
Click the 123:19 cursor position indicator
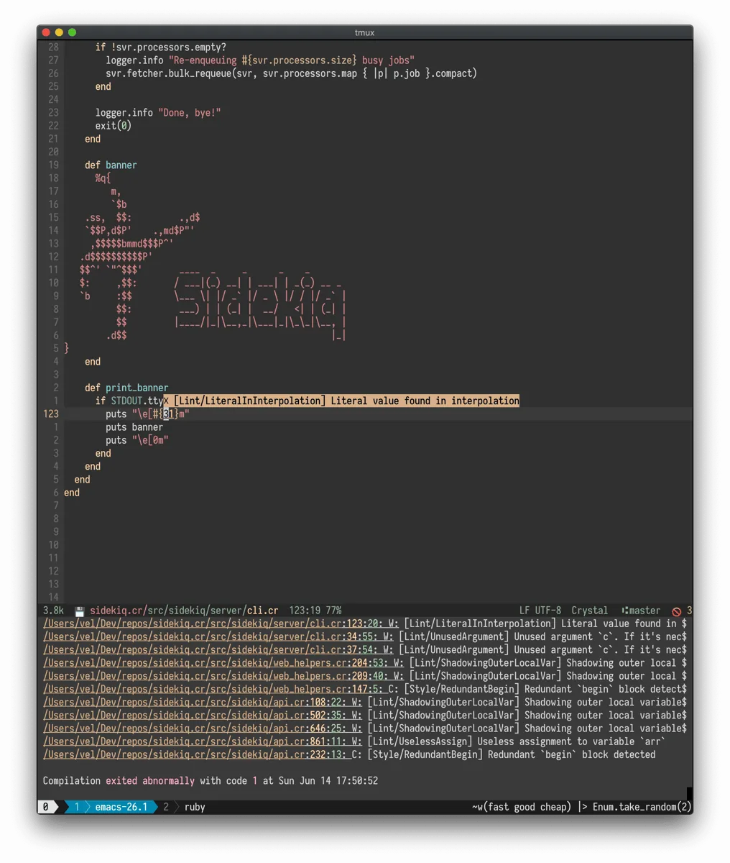(x=305, y=611)
